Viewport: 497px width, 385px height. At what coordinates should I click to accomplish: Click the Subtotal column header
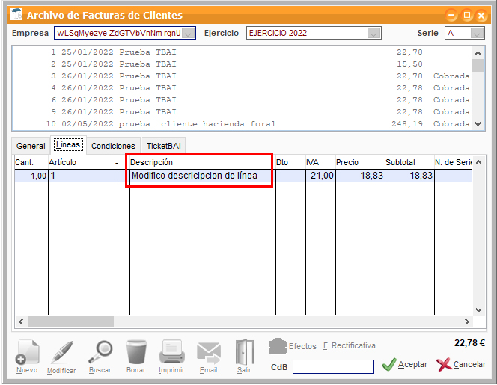[x=409, y=162]
